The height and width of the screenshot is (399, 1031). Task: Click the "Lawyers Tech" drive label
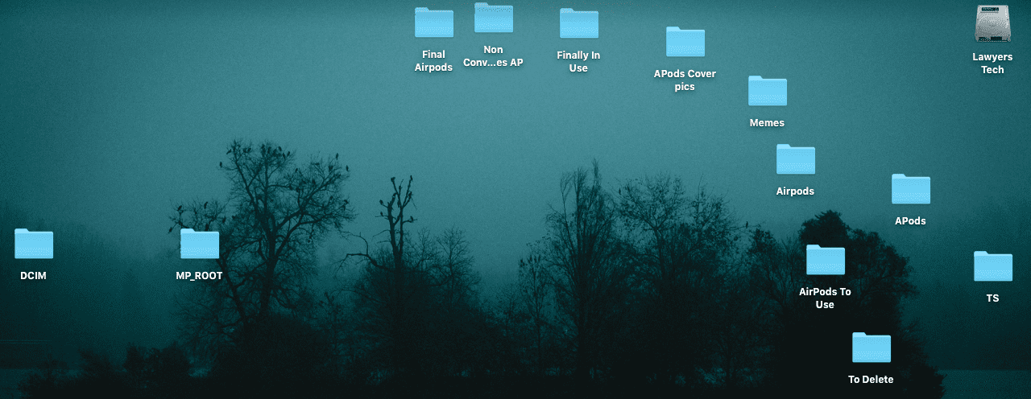(x=992, y=64)
